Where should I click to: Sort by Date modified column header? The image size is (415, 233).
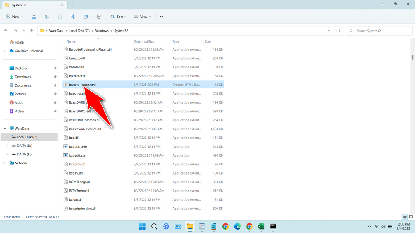point(144,41)
